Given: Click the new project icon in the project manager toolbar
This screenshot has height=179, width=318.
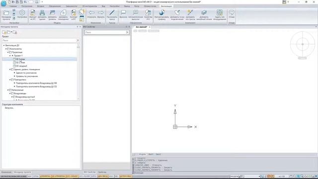Looking at the screenshot, I should click(3, 32).
